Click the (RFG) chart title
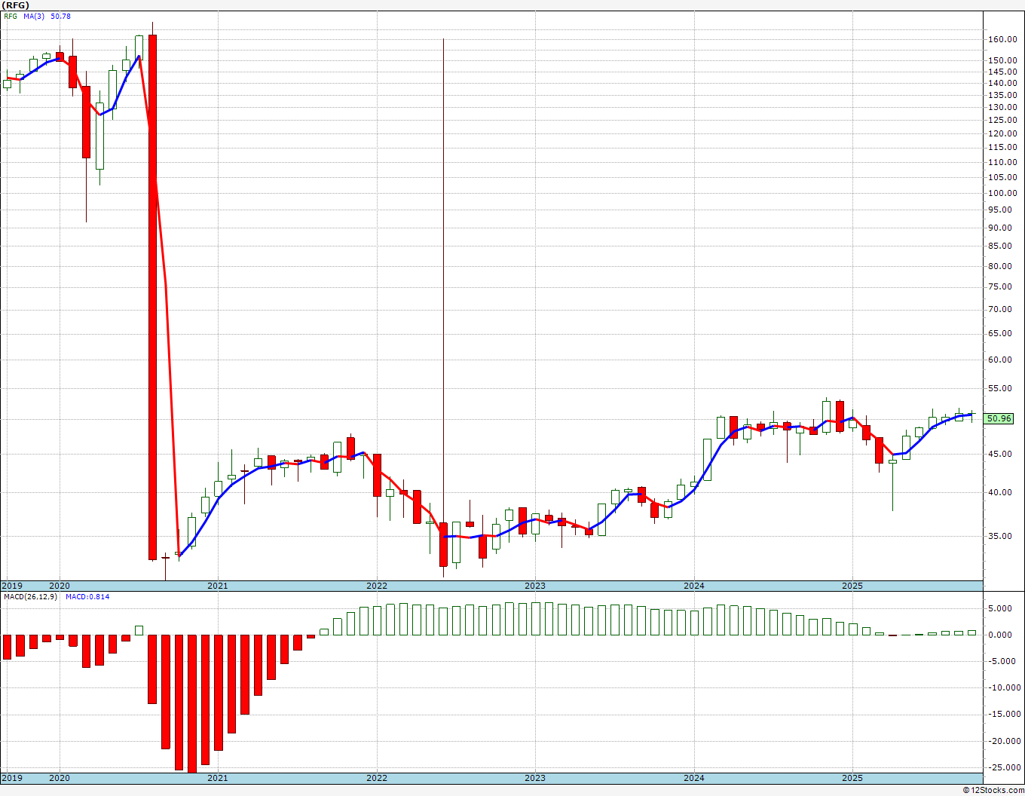Viewport: 1025px width, 796px height. pos(15,5)
